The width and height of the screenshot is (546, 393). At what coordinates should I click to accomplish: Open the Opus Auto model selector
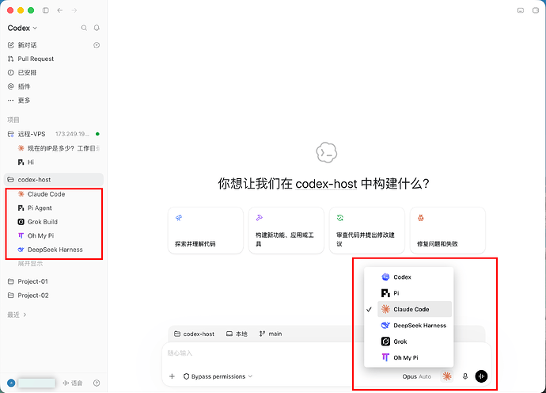coord(417,376)
